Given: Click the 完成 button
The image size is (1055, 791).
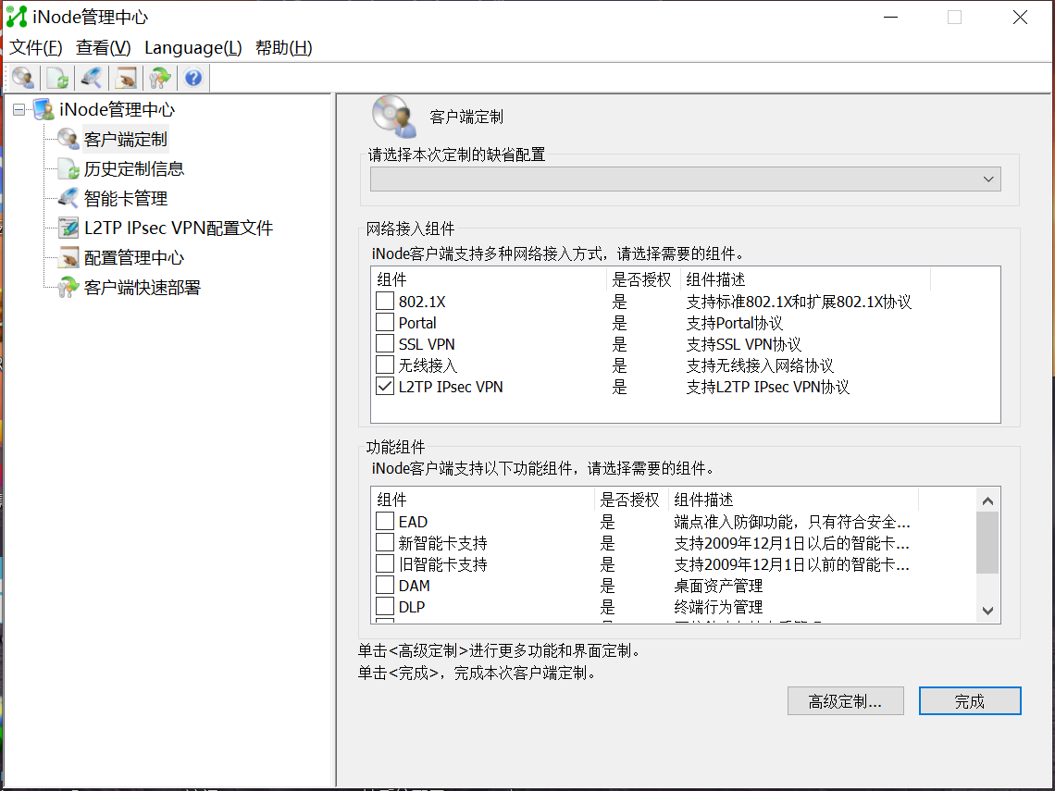Looking at the screenshot, I should coord(970,701).
